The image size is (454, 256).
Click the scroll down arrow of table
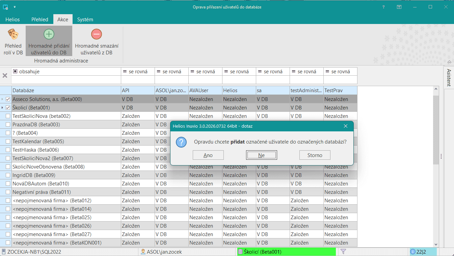point(436,245)
